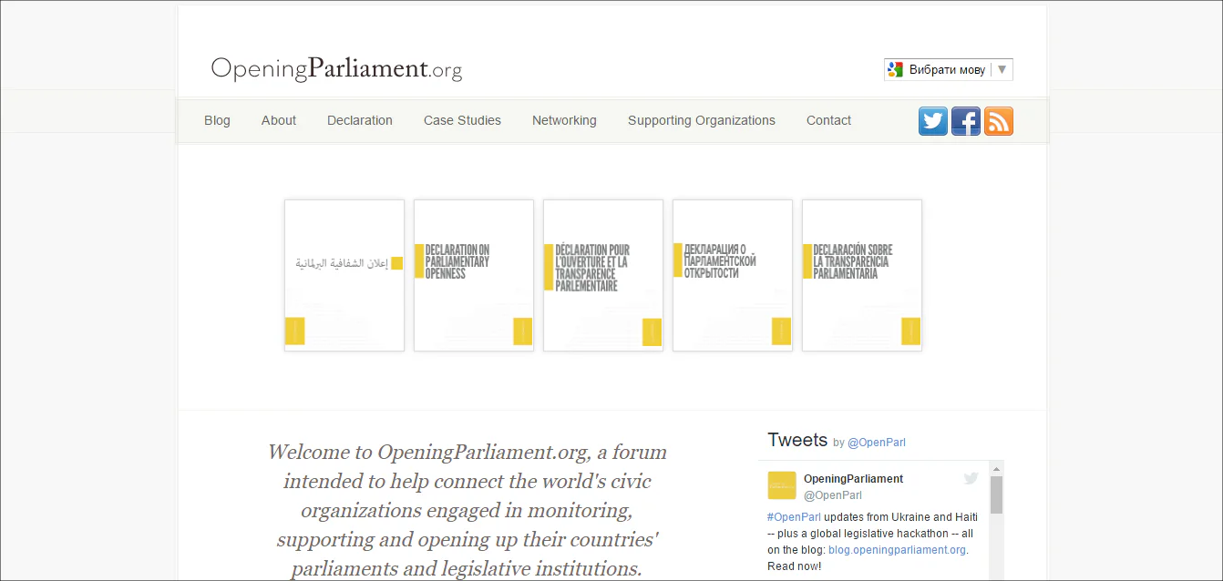Open the Case Studies menu item

click(462, 120)
